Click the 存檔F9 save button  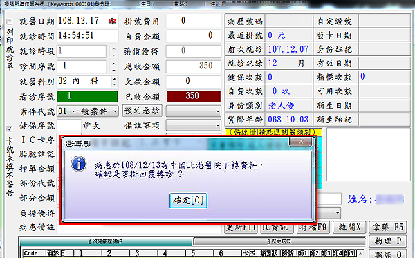tap(313, 227)
